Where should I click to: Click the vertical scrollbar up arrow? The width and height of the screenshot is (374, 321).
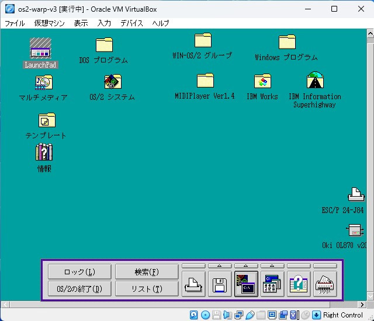pyautogui.click(x=370, y=33)
